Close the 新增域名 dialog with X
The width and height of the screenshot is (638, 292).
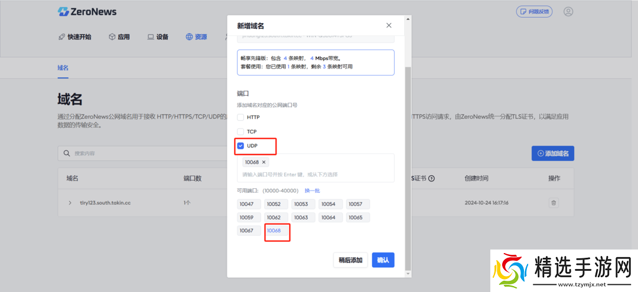(x=389, y=25)
